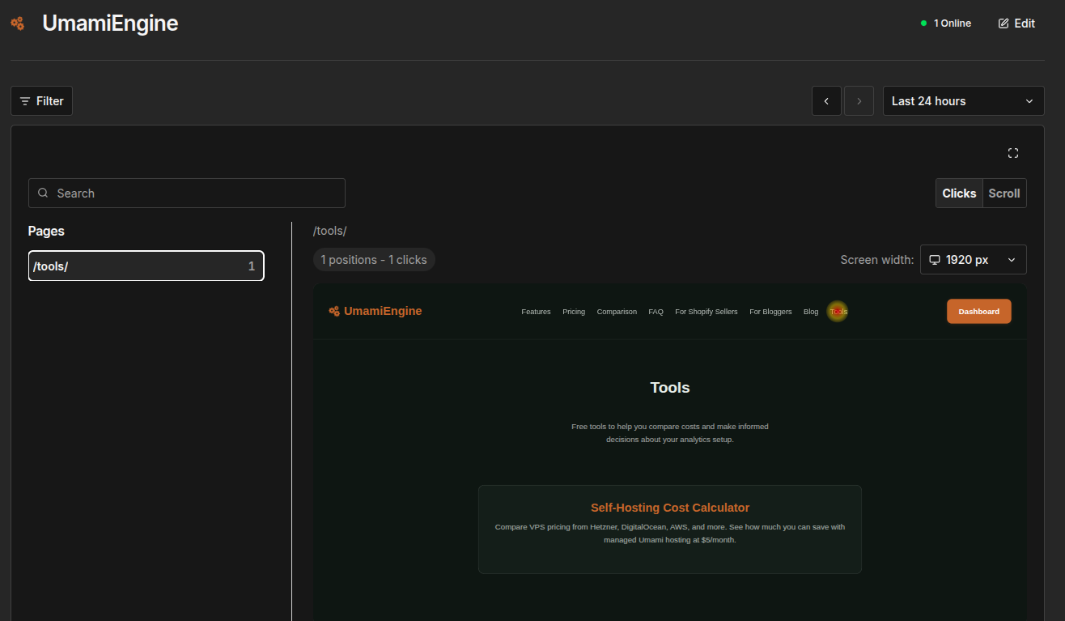Click FAQ in the preview navigation
1065x621 pixels.
coord(656,312)
